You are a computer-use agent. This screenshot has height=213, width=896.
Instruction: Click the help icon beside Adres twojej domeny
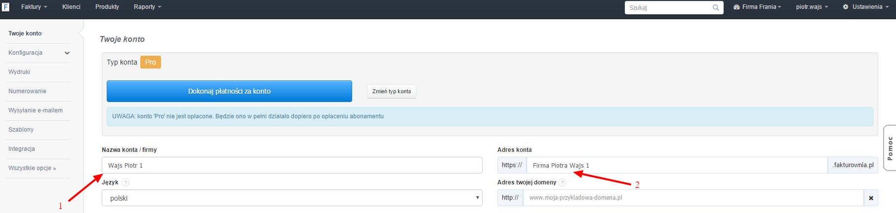(x=562, y=182)
